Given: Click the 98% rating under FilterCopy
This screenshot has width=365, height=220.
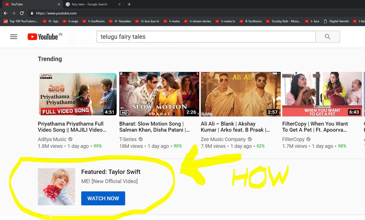Looking at the screenshot, I should pyautogui.click(x=342, y=146).
